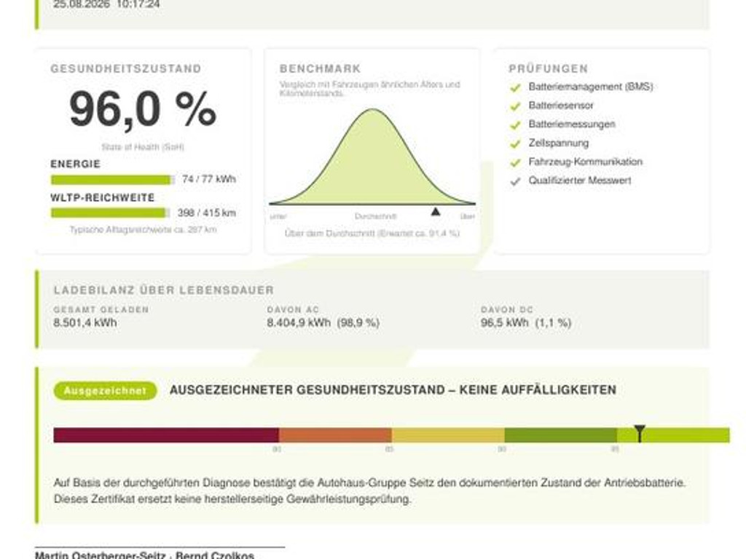
Task: Click the green checkmark beside Batteriesensor
Action: click(515, 106)
